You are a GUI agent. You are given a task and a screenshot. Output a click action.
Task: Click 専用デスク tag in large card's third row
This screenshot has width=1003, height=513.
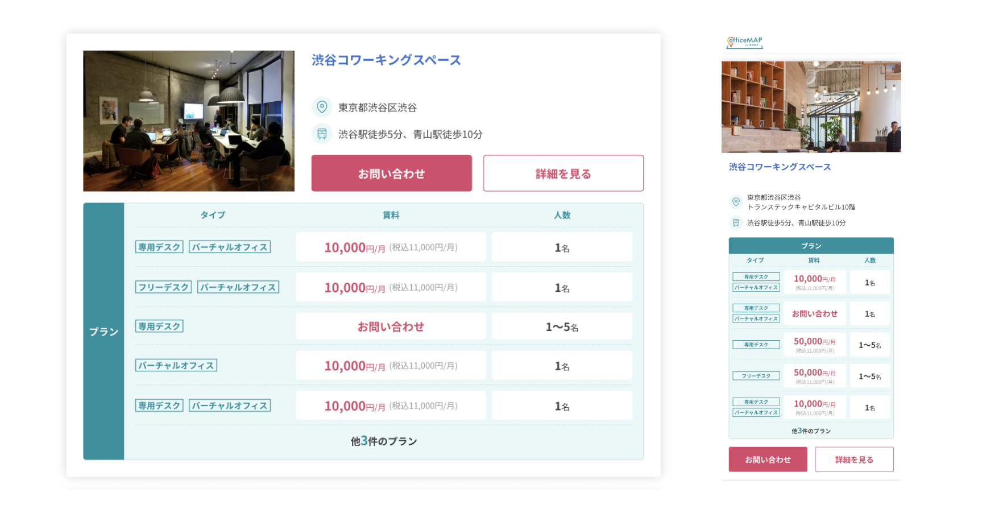coord(159,326)
